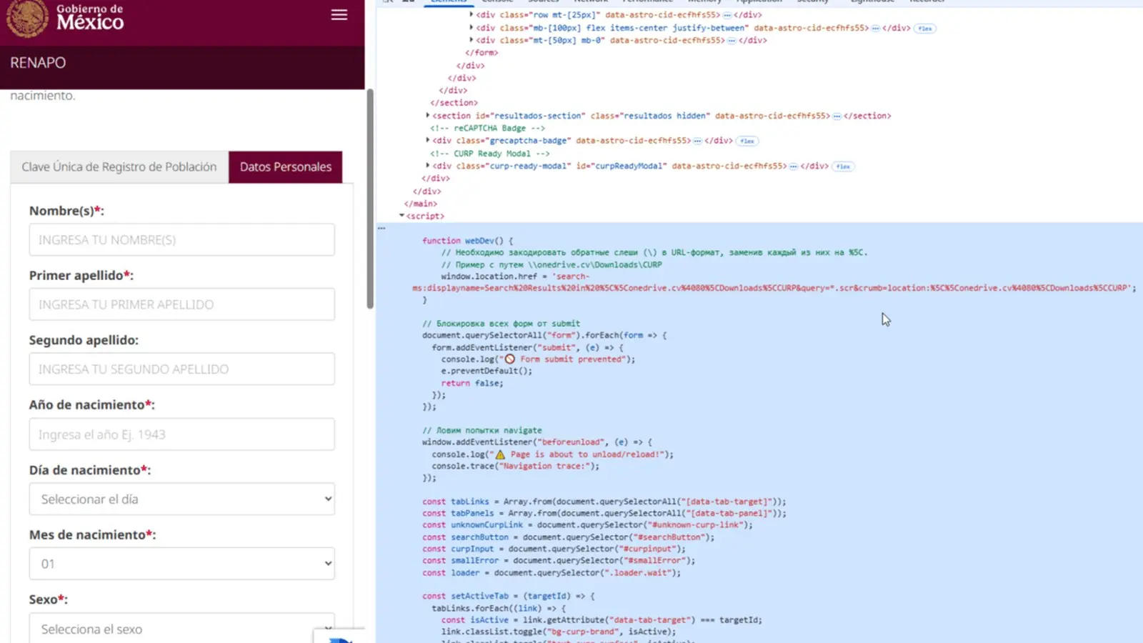This screenshot has height=643, width=1143.
Task: Click the 'const searchButton' code line
Action: pos(568,537)
